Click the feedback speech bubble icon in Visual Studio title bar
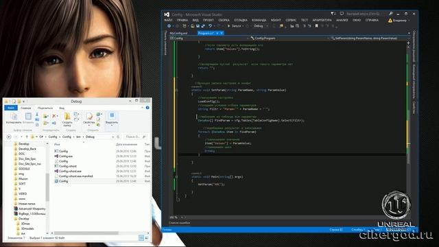The width and height of the screenshot is (439, 247). point(342,14)
